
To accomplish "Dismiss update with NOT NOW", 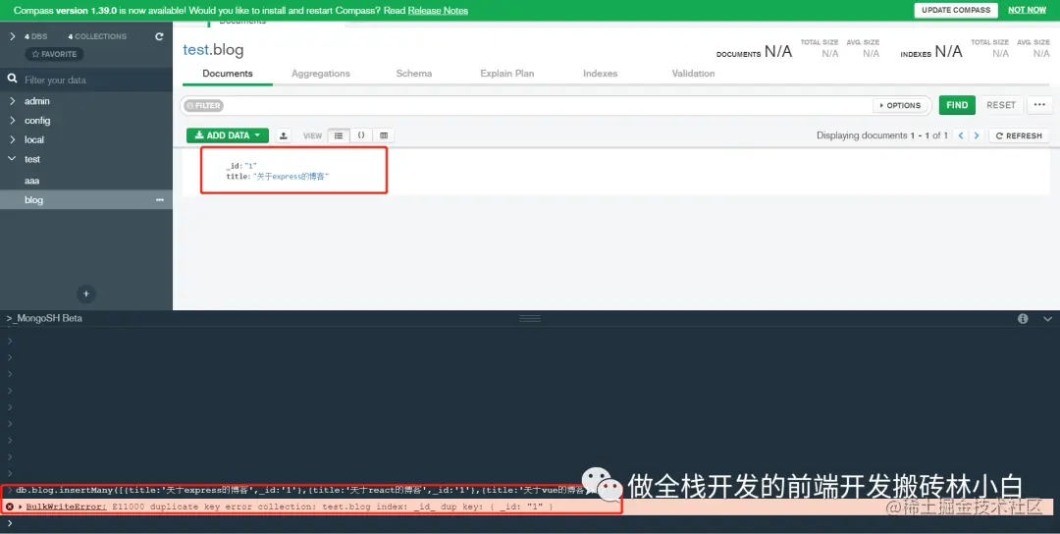I will [1027, 10].
